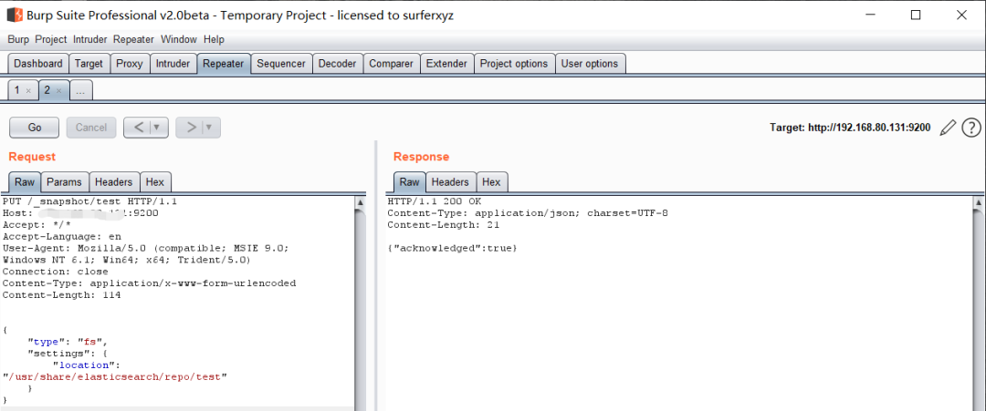Select the Request Hex tab
Viewport: 986px width, 411px height.
154,182
